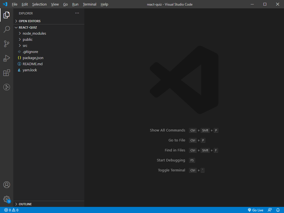This screenshot has width=284, height=213.
Task: Open the Selection menu
Action: point(39,4)
